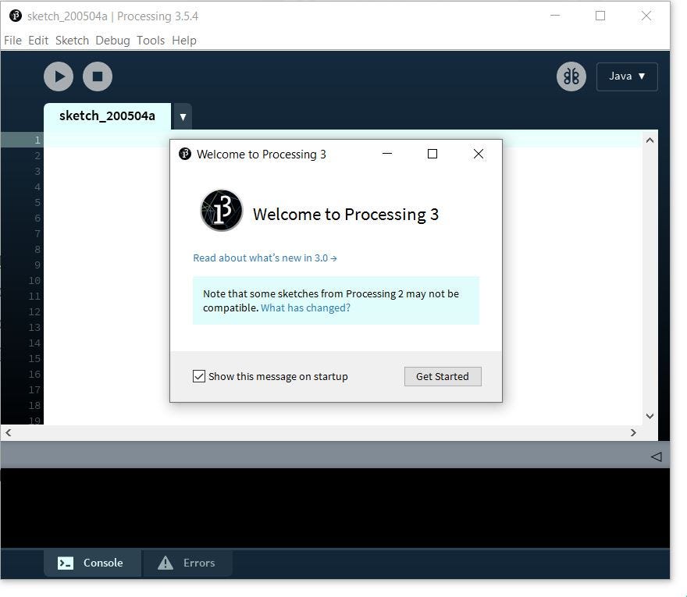
Task: Run the sketch with the play button
Action: pyautogui.click(x=59, y=76)
